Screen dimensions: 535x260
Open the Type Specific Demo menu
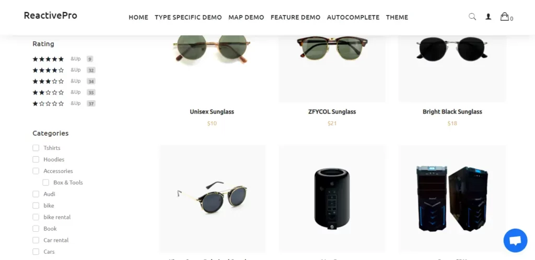coord(188,17)
